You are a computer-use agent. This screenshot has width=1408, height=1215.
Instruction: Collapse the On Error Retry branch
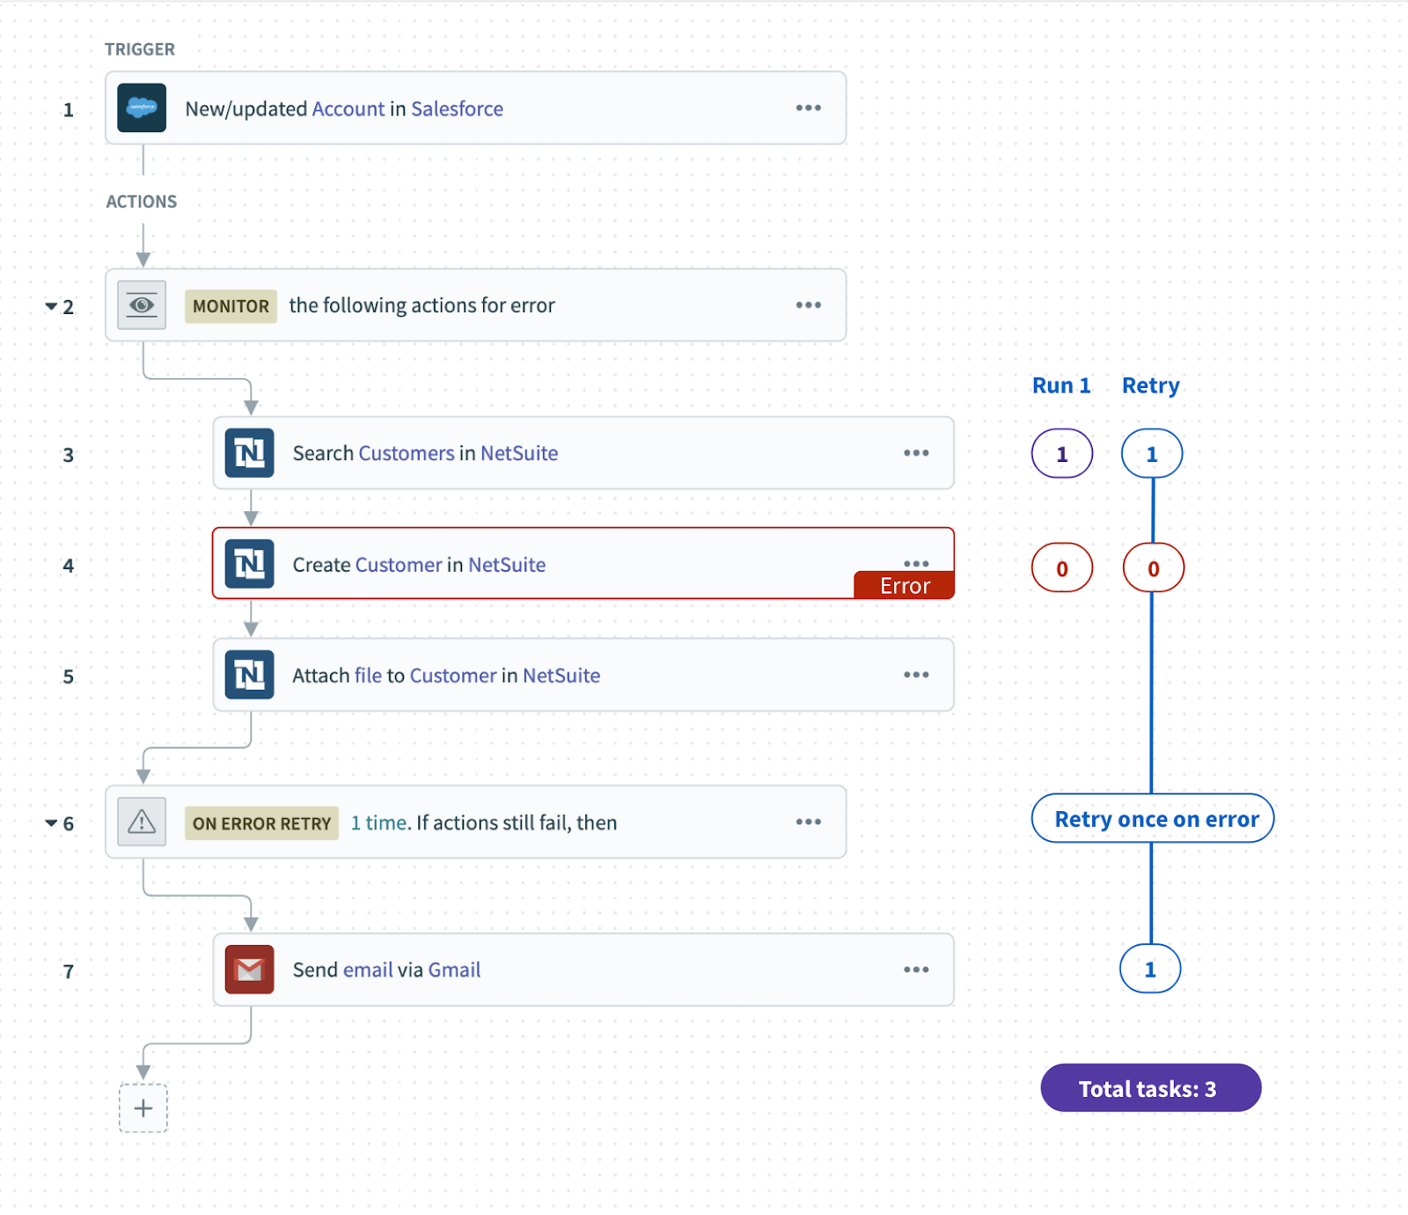tap(53, 823)
